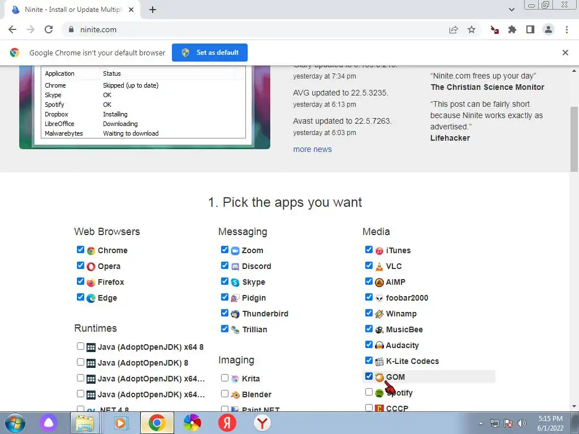The image size is (579, 434).
Task: Open Chrome extensions puzzle icon
Action: (x=512, y=29)
